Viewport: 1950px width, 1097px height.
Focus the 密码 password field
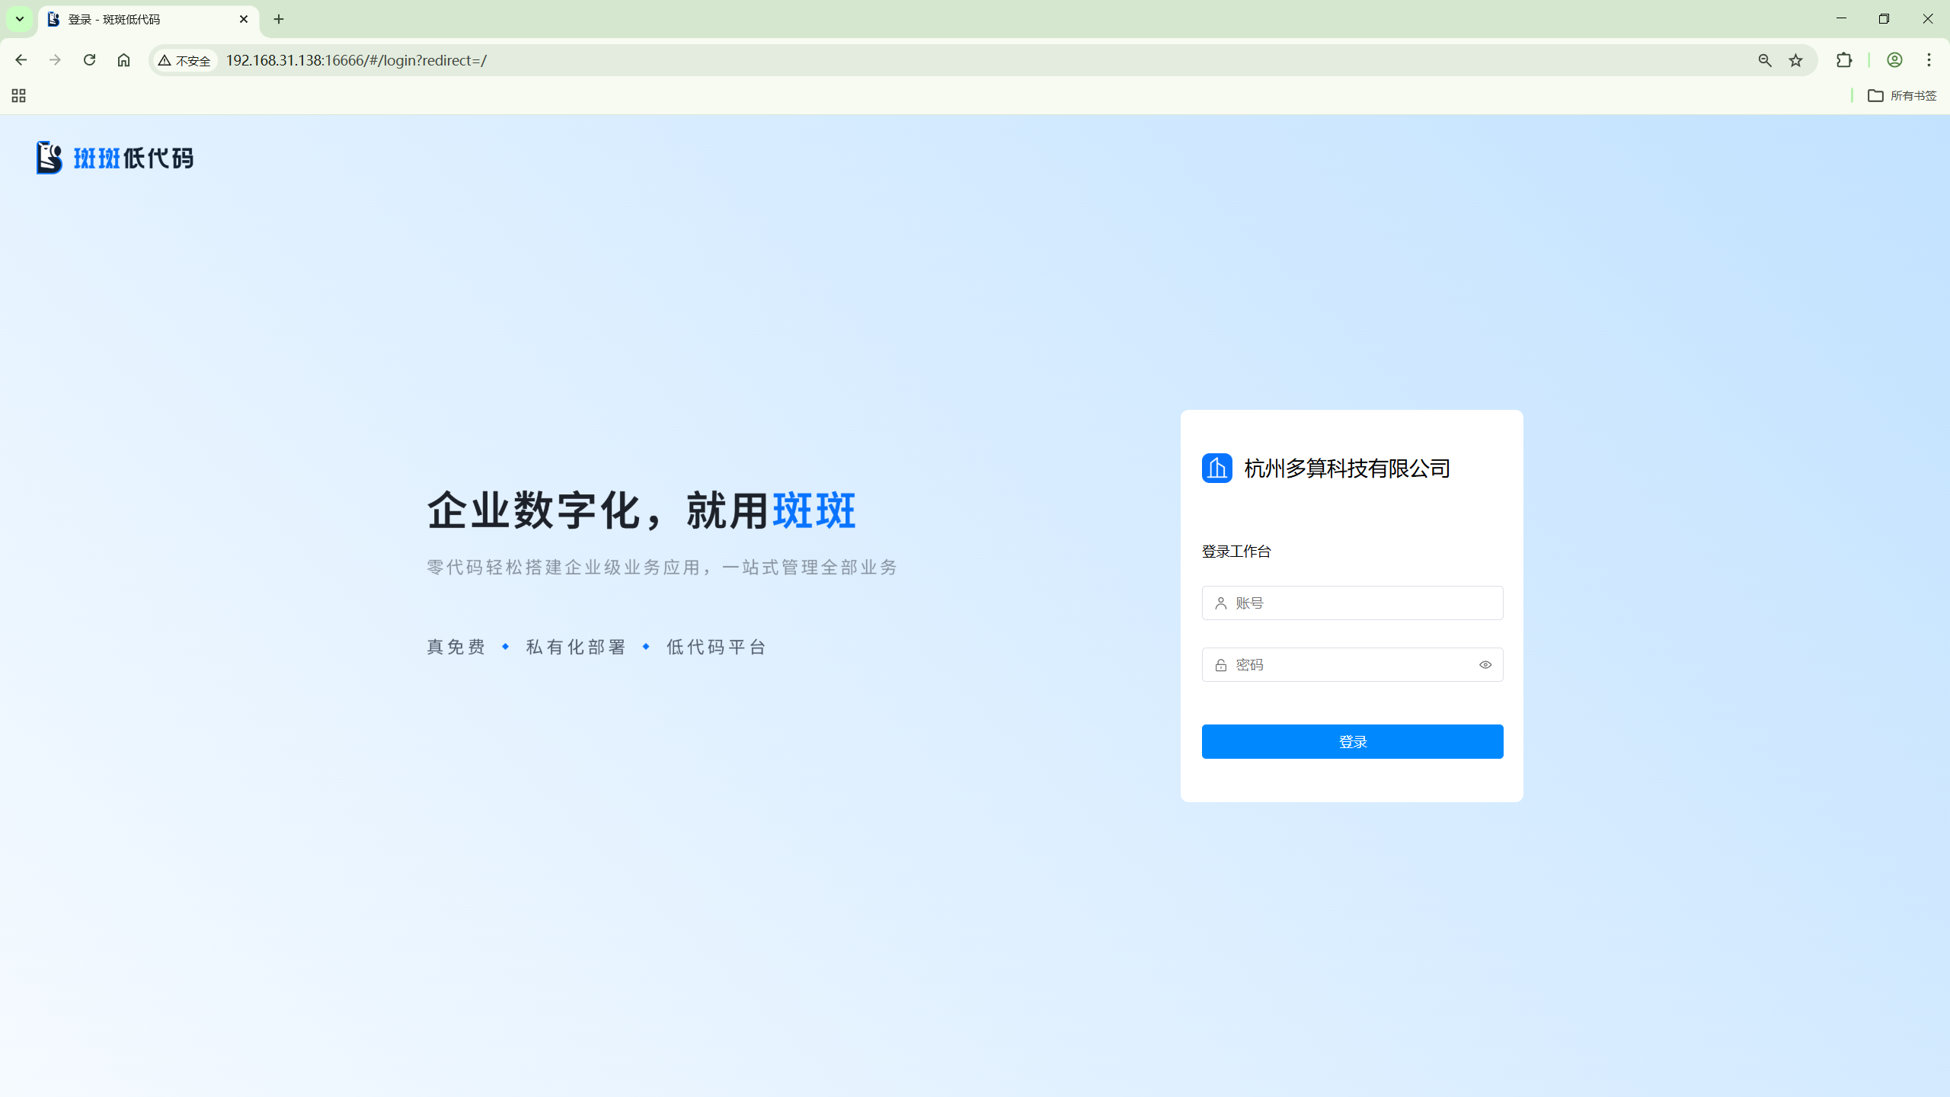pos(1348,665)
